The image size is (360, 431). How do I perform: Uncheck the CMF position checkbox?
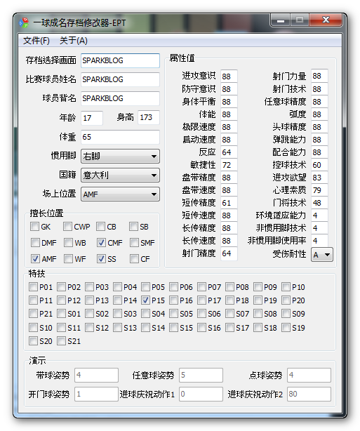[101, 243]
